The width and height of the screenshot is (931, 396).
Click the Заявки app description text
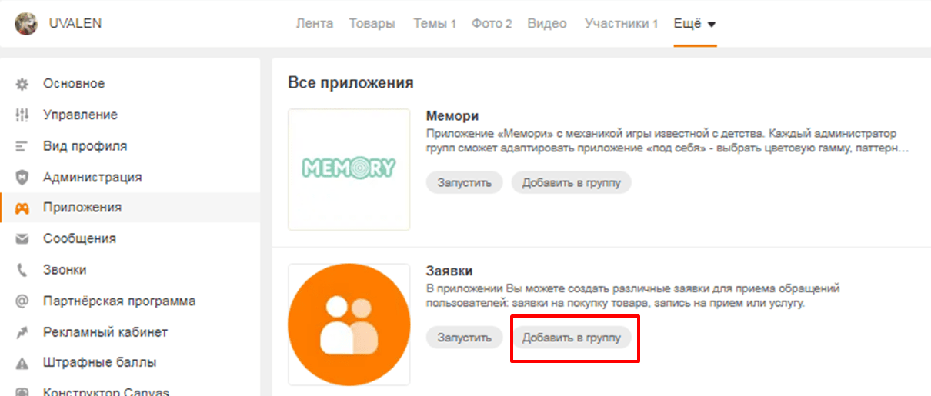[633, 296]
